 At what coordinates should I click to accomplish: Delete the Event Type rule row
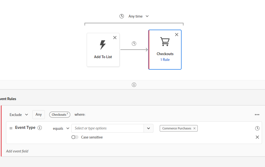pos(257,137)
